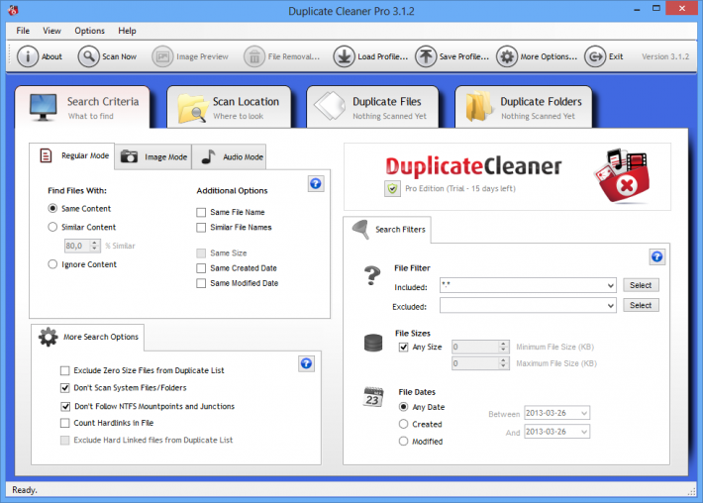The height and width of the screenshot is (503, 703).
Task: Open the View menu
Action: click(x=52, y=31)
